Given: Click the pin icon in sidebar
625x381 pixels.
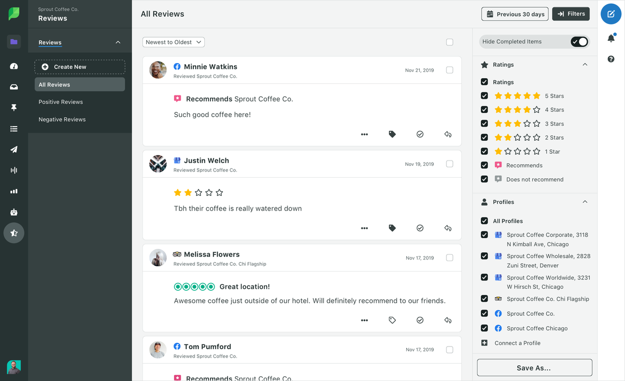Looking at the screenshot, I should [14, 107].
